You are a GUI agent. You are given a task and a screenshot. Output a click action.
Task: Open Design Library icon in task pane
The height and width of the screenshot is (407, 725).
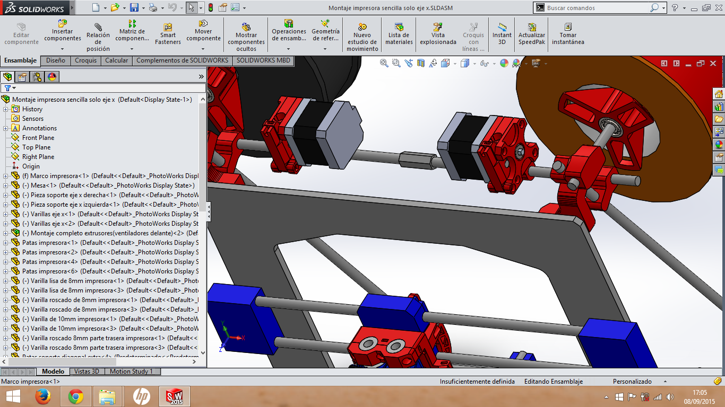(x=719, y=107)
